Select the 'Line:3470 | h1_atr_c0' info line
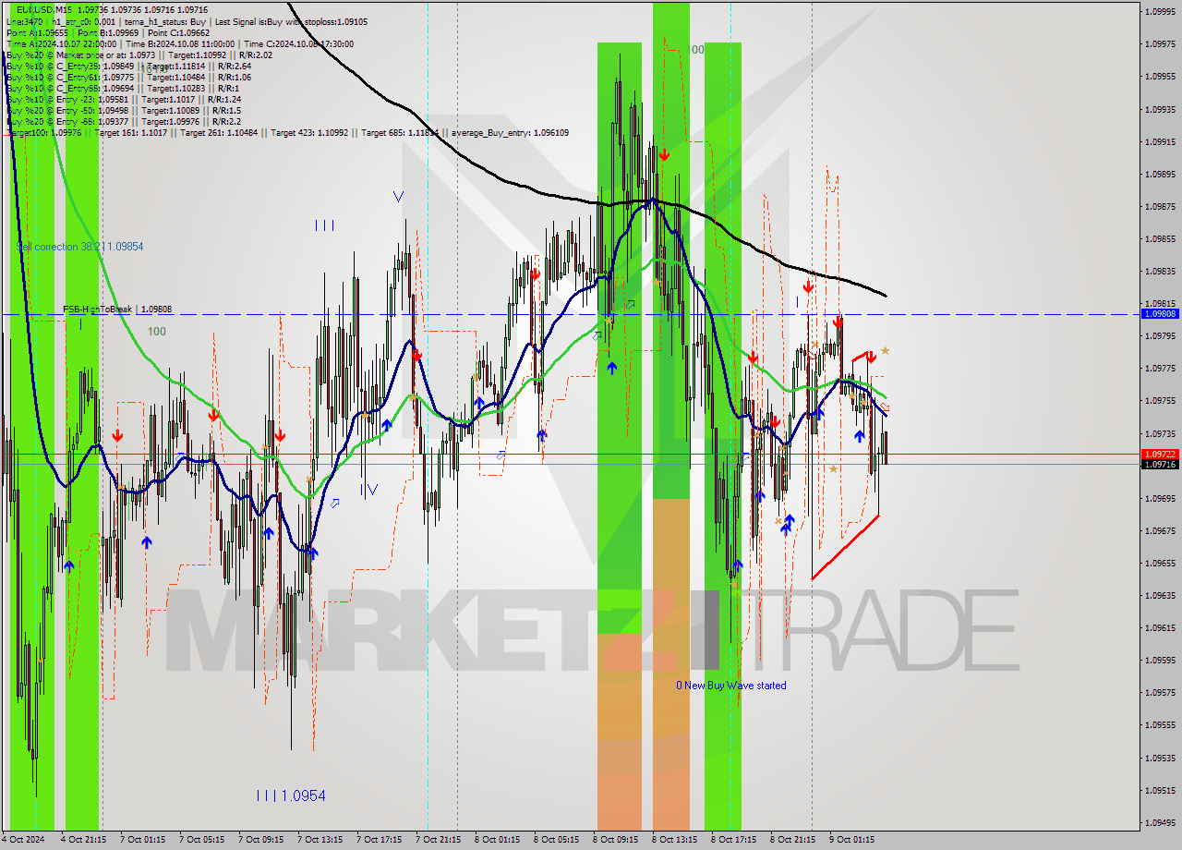Image resolution: width=1182 pixels, height=850 pixels. [186, 20]
